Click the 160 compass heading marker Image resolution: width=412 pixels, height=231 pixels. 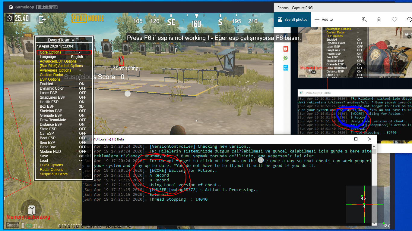coord(196,24)
